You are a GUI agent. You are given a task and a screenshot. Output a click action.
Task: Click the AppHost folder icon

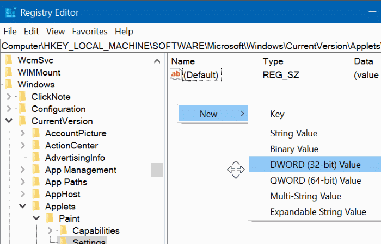coord(36,194)
